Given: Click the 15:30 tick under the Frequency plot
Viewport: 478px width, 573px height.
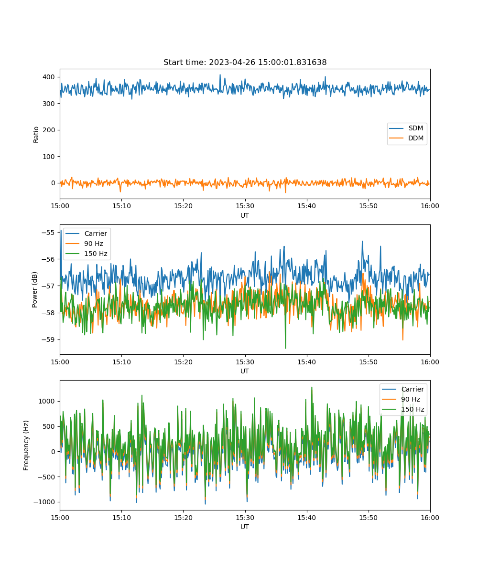Looking at the screenshot, I should point(245,517).
